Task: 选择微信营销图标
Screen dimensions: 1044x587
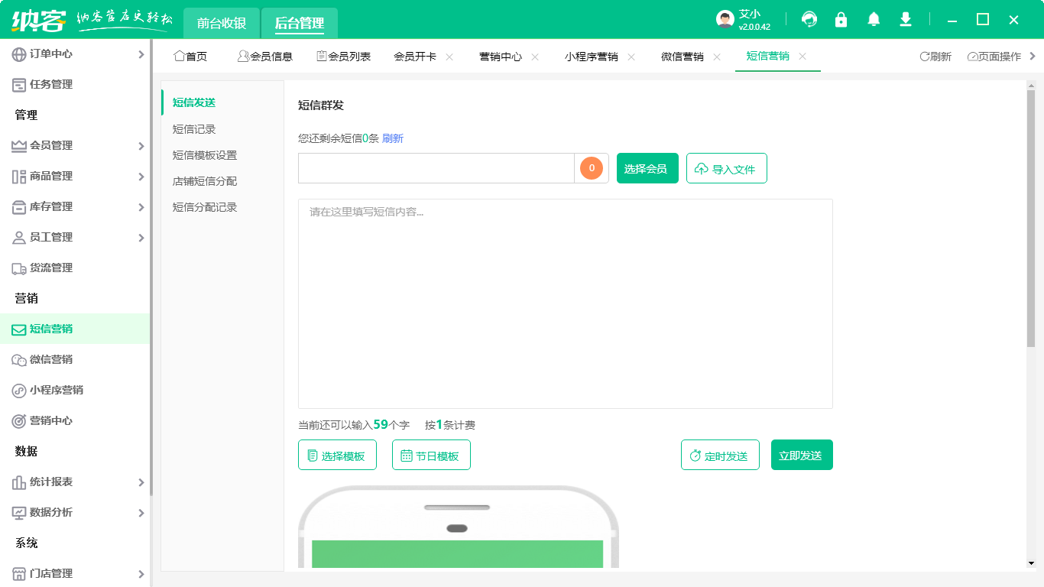Action: click(20, 359)
